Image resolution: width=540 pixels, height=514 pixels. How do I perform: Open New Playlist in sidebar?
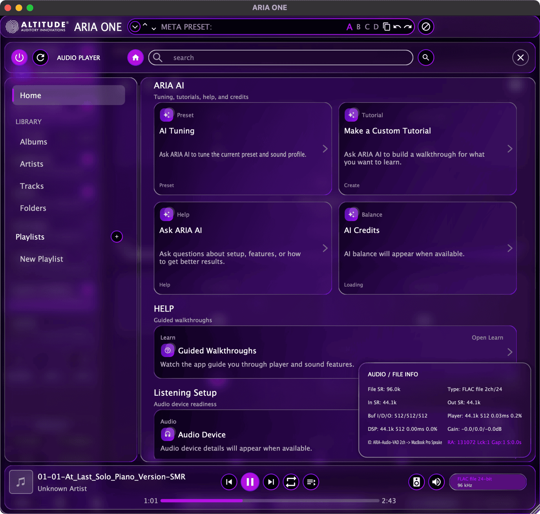(41, 259)
